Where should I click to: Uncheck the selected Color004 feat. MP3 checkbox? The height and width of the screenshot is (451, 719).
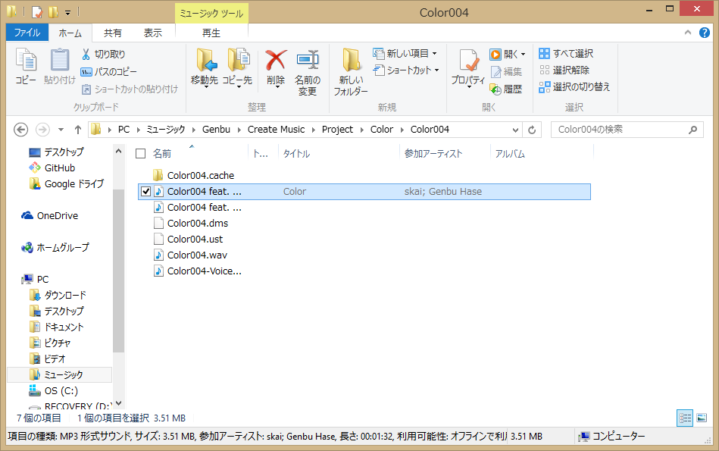coord(146,192)
